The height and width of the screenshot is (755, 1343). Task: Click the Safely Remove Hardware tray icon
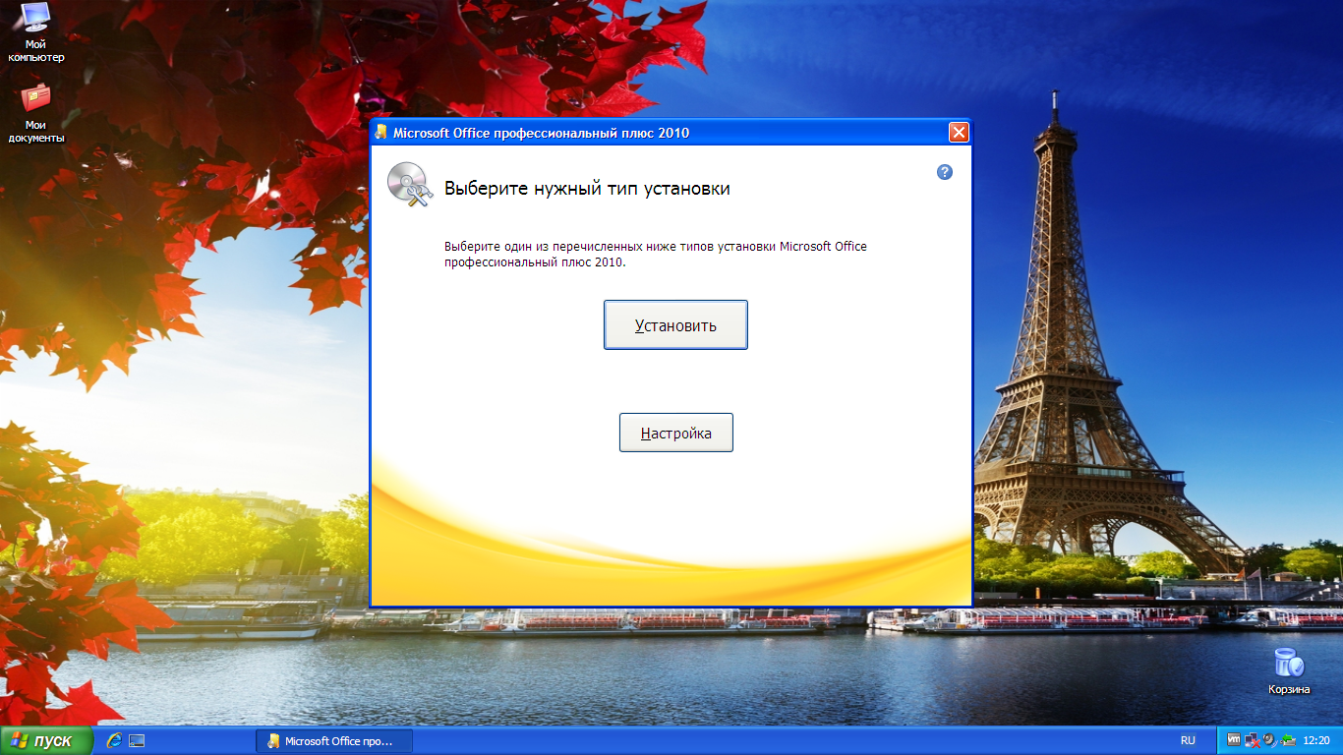point(1286,740)
